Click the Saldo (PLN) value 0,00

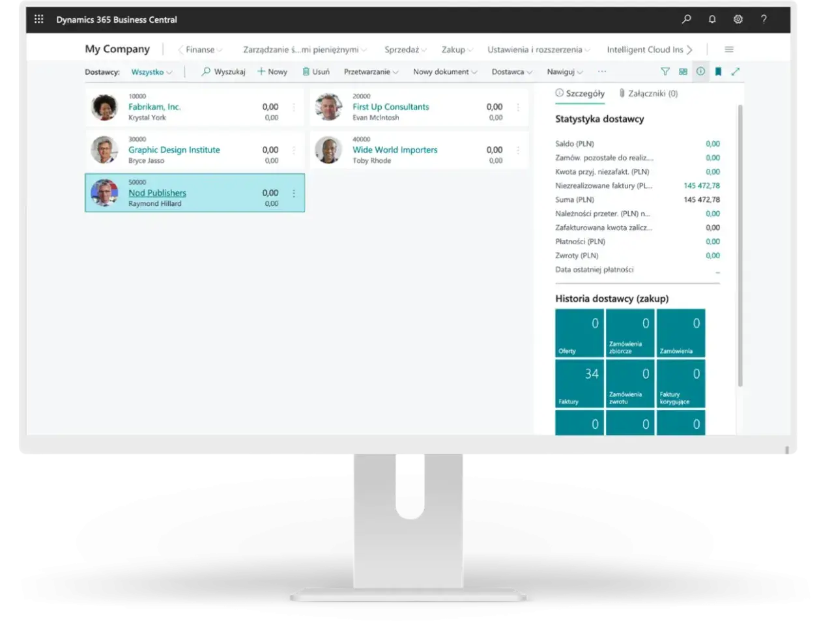point(713,144)
